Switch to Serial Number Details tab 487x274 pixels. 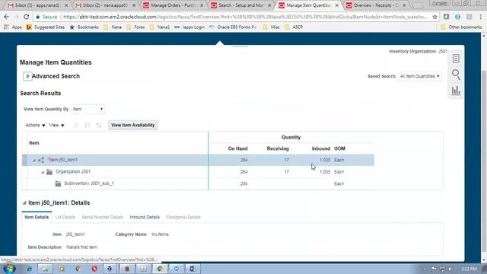103,217
